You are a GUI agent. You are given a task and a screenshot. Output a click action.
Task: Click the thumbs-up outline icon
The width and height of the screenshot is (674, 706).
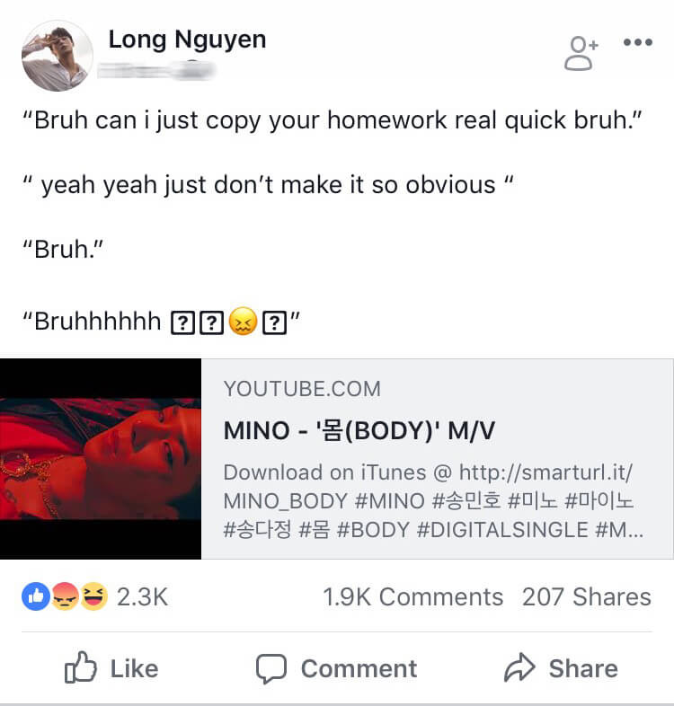pos(81,667)
